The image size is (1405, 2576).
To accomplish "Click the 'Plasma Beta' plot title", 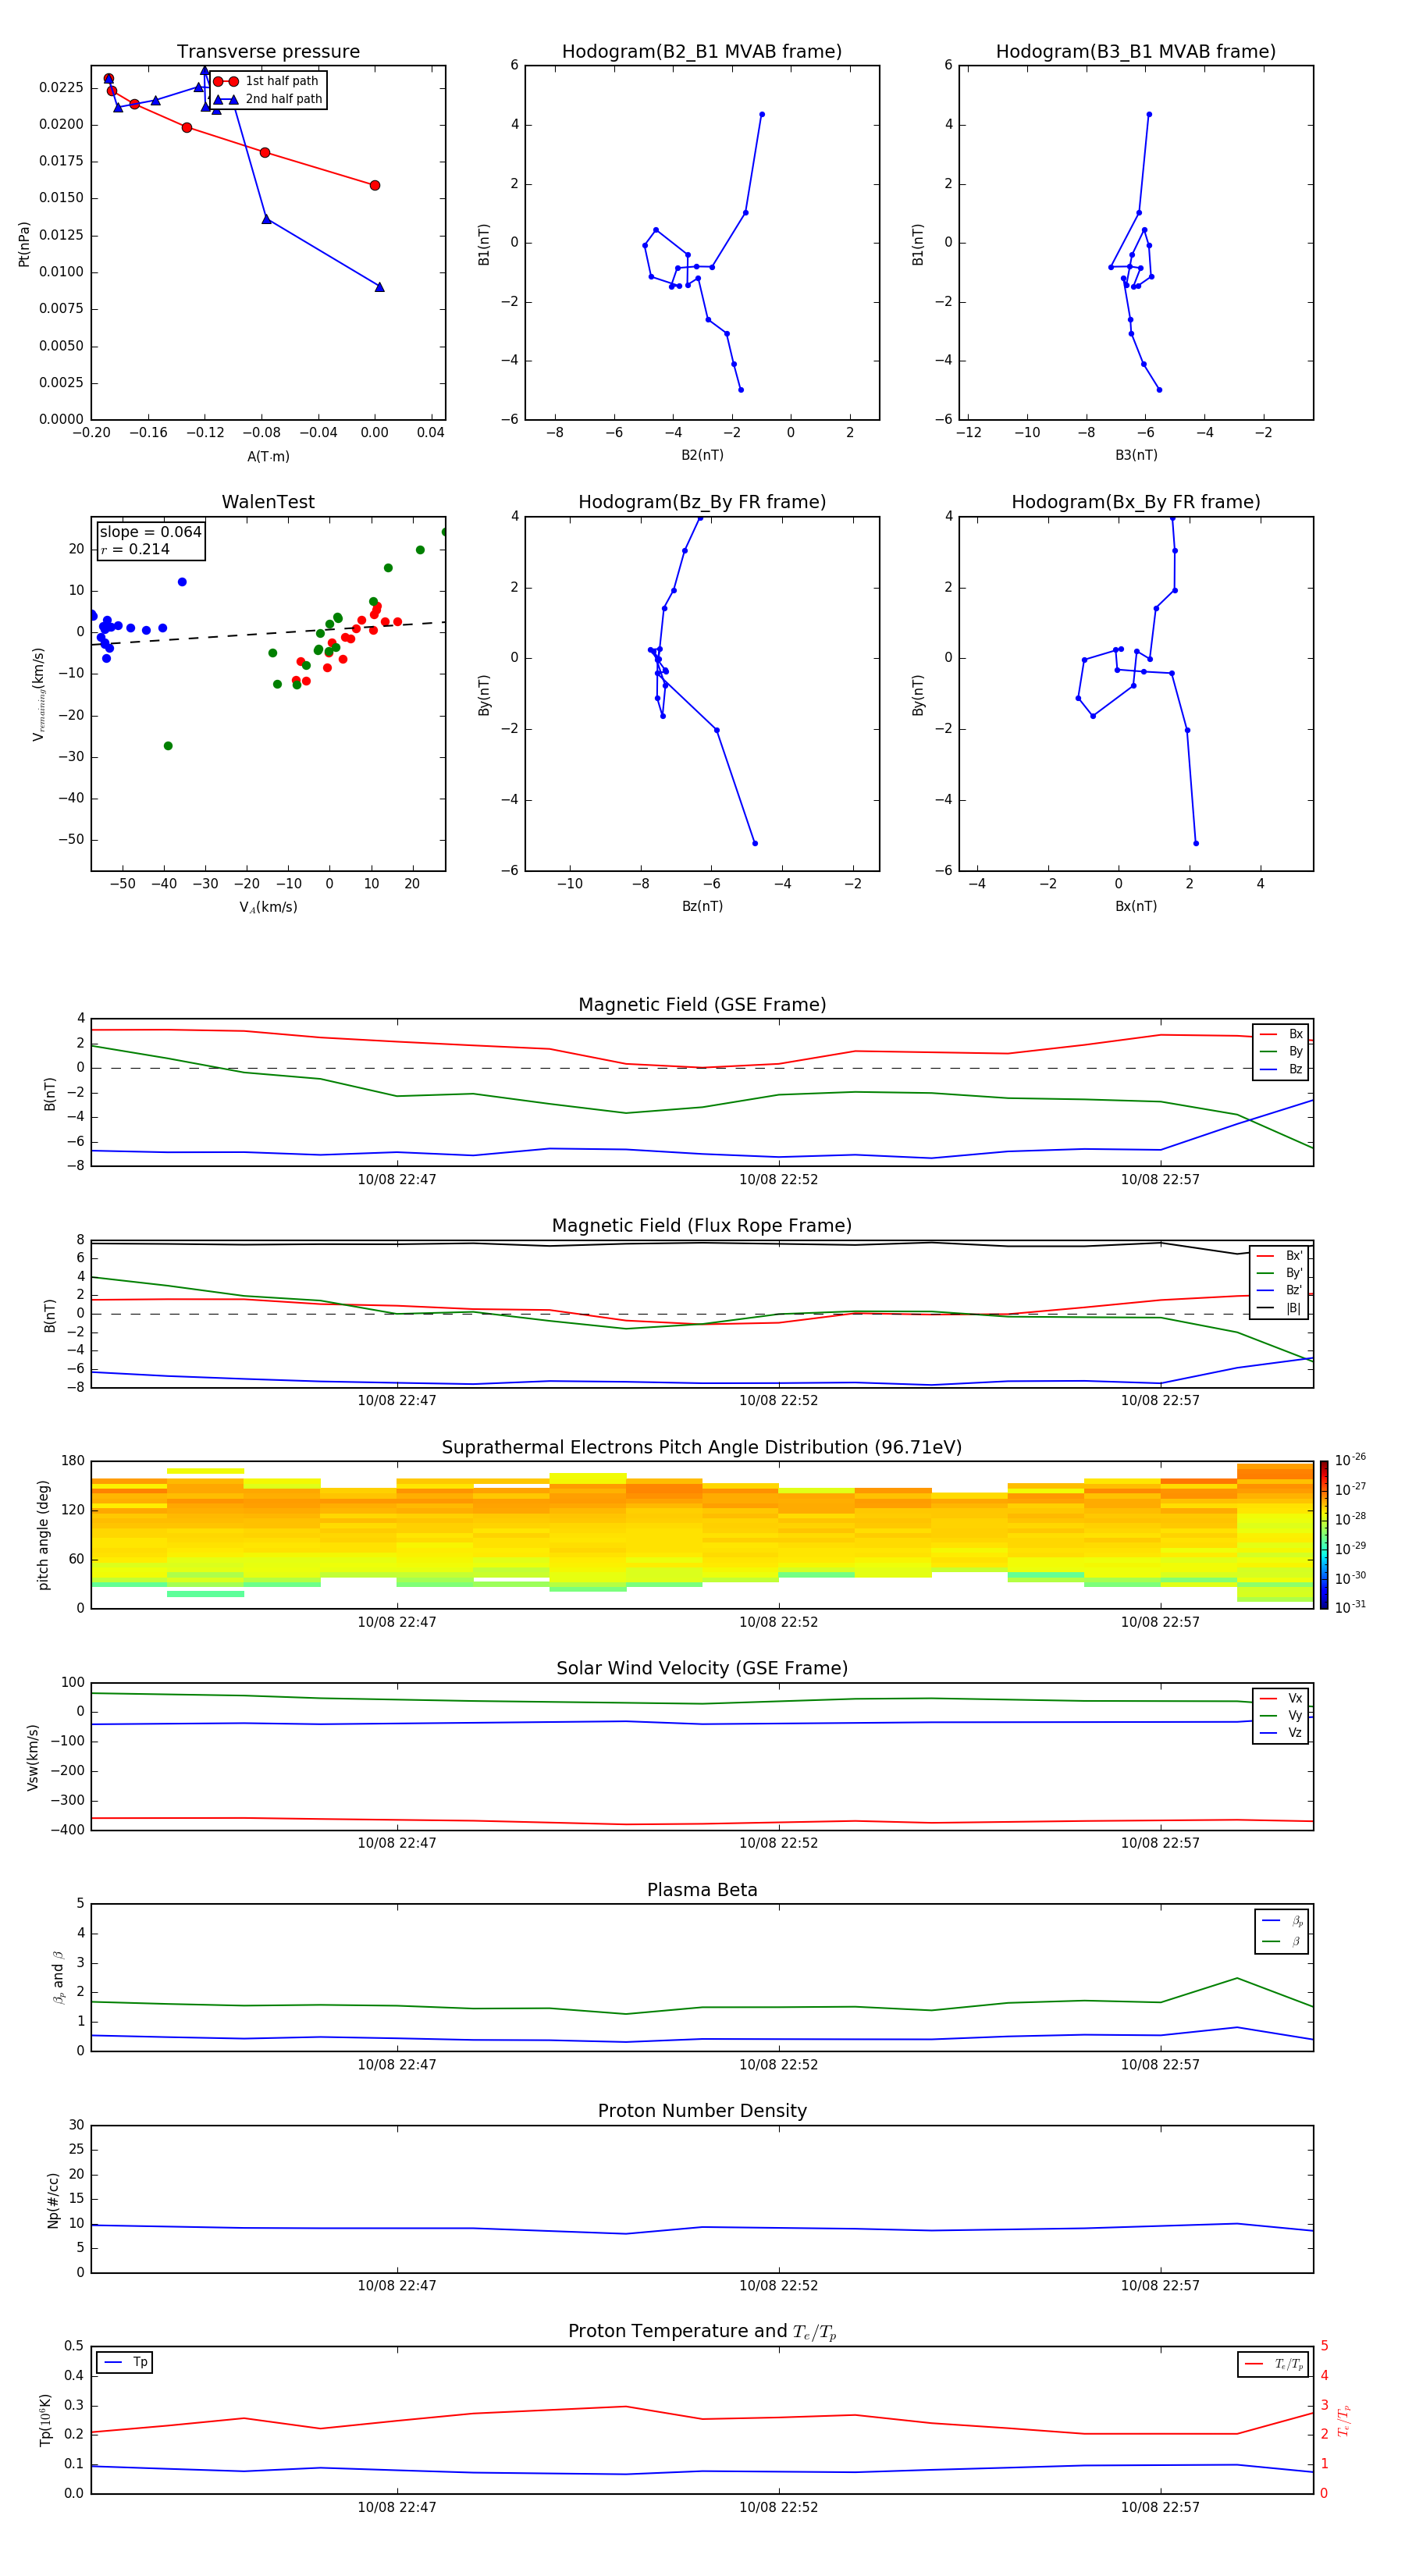I will pos(702,1891).
